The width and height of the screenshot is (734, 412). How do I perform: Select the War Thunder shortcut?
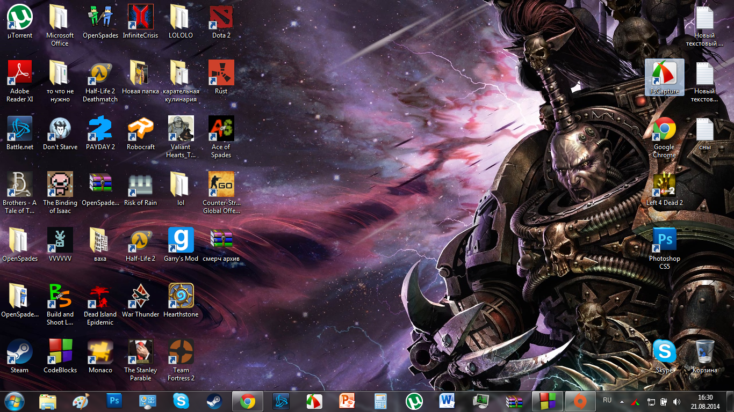pos(140,297)
